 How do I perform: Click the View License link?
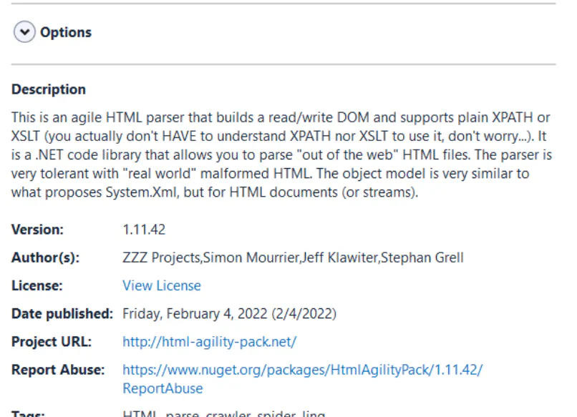tap(162, 285)
